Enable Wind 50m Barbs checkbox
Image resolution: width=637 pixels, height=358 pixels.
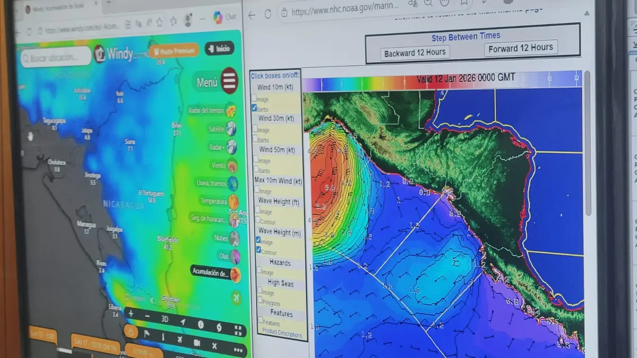pos(256,169)
